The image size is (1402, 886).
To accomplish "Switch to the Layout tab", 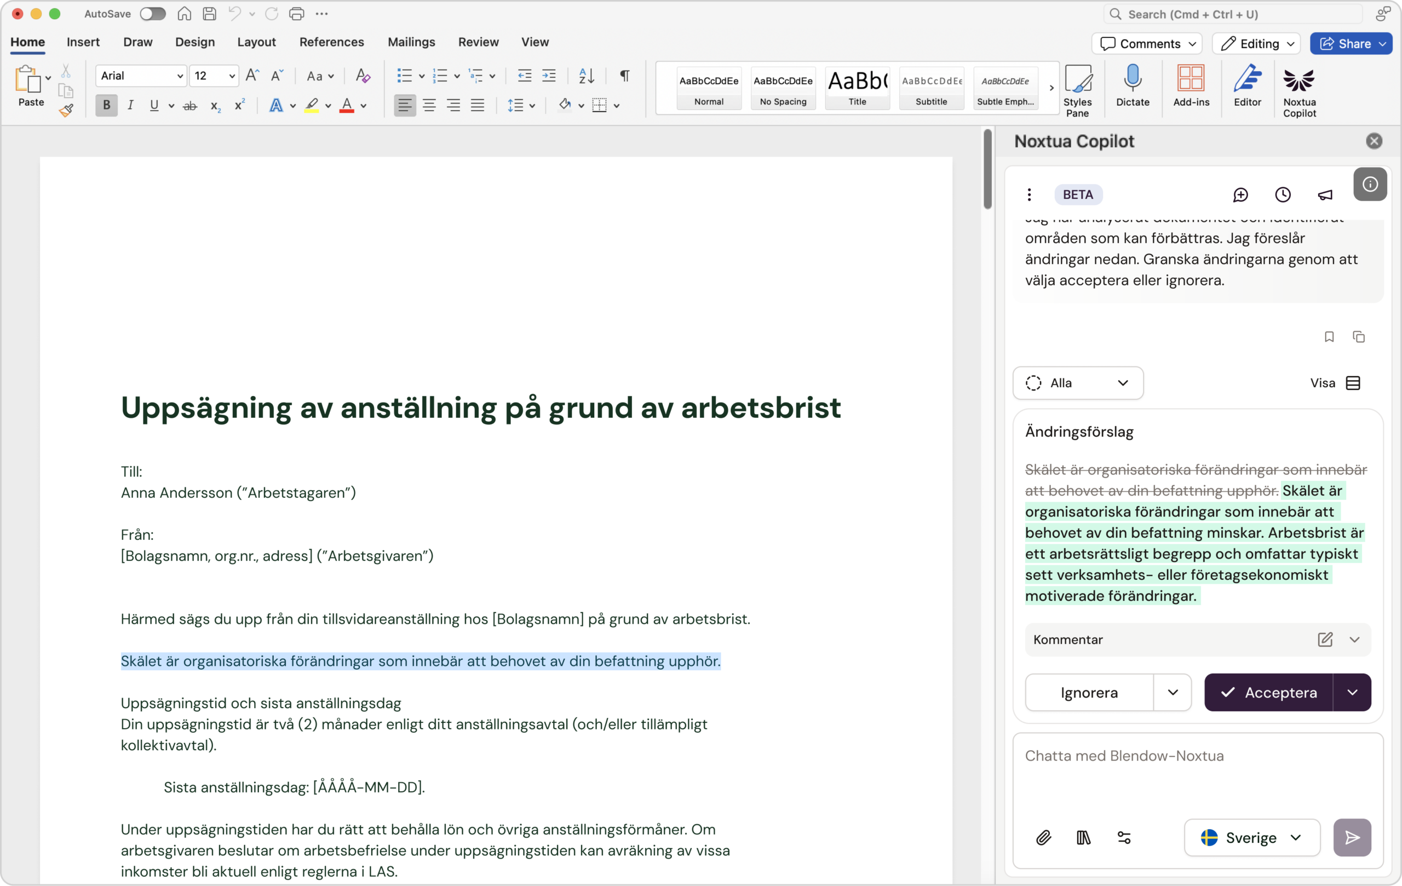I will click(256, 42).
